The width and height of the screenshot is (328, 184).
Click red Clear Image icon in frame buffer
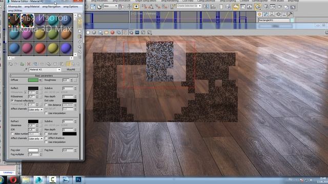tap(113, 33)
